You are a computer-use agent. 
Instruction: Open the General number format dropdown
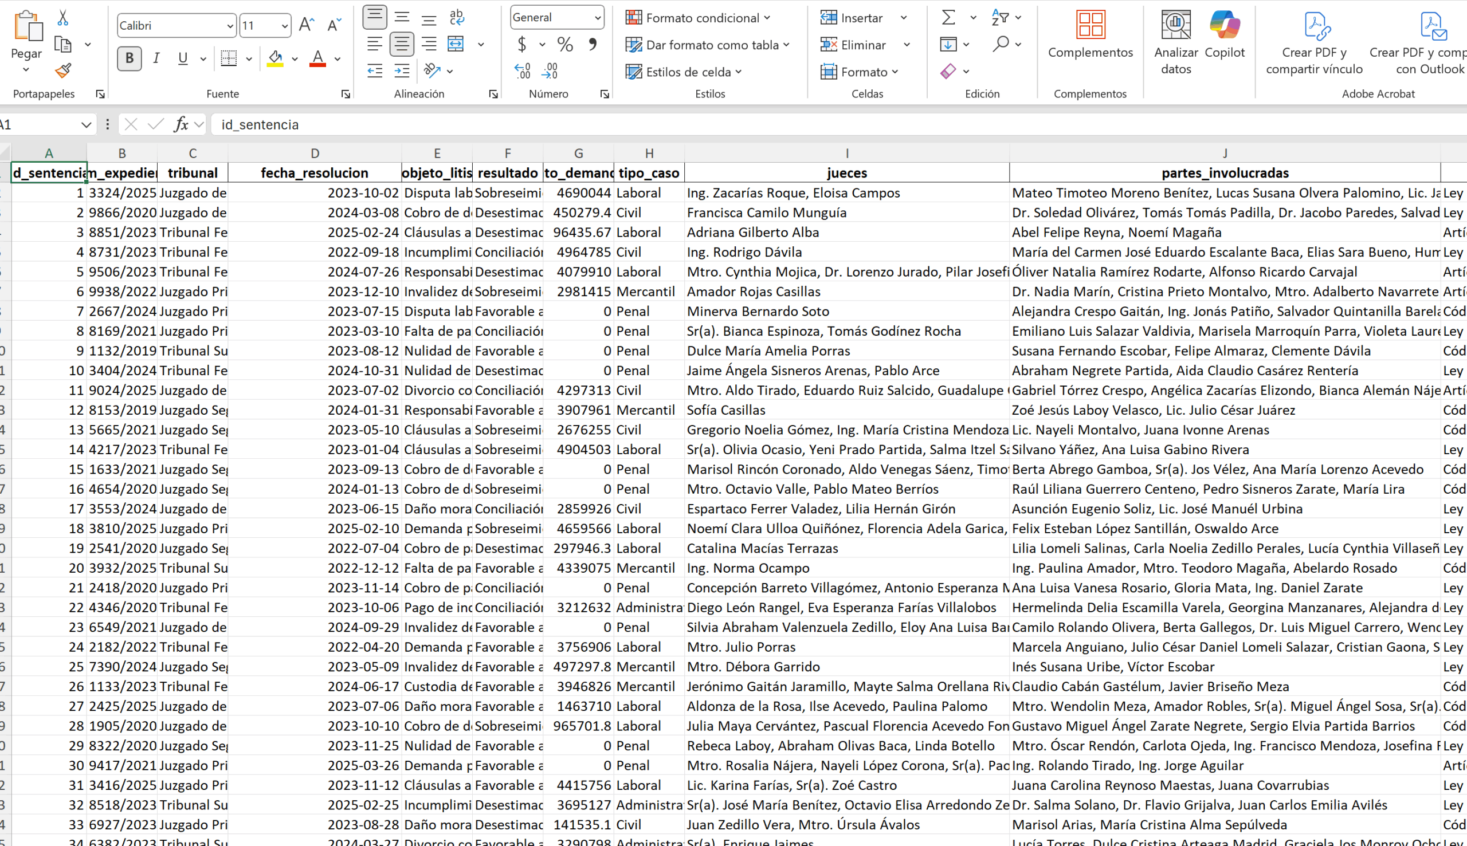tap(598, 17)
